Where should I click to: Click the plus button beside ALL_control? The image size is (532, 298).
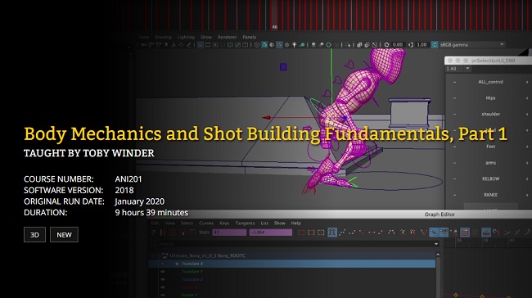point(527,82)
